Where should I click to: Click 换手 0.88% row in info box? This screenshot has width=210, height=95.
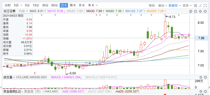click(x=18, y=54)
